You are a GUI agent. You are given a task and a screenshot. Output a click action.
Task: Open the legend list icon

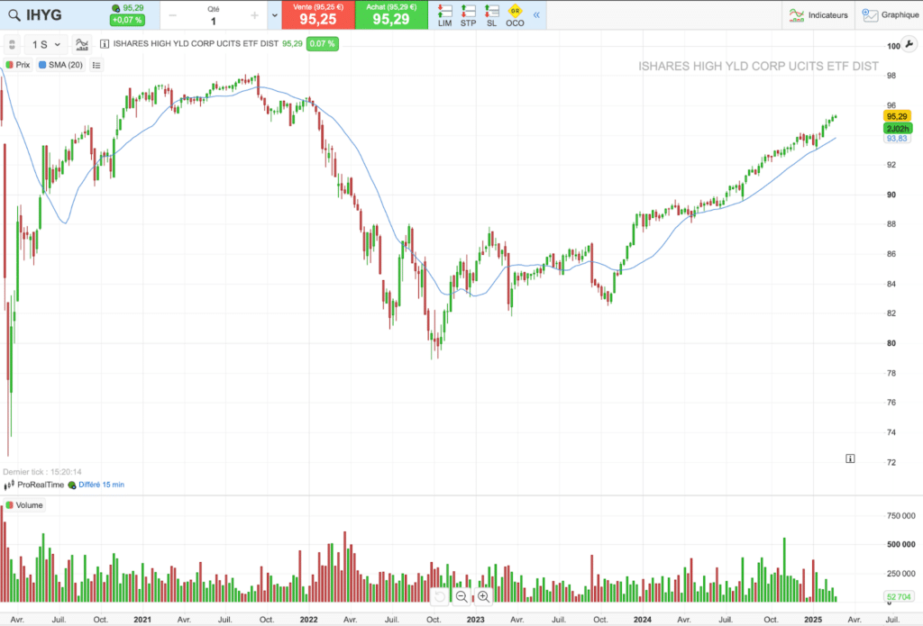[x=96, y=65]
